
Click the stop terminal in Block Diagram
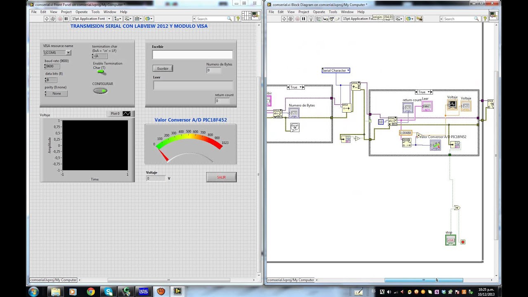450,240
